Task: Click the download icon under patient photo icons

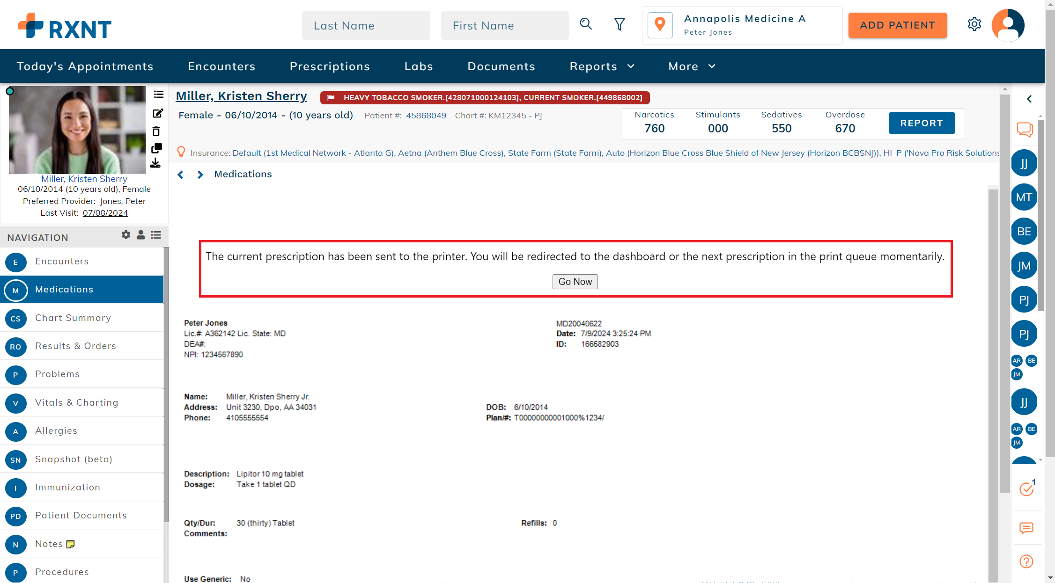Action: click(x=155, y=163)
